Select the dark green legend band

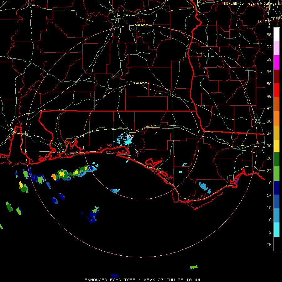[x=277, y=159]
